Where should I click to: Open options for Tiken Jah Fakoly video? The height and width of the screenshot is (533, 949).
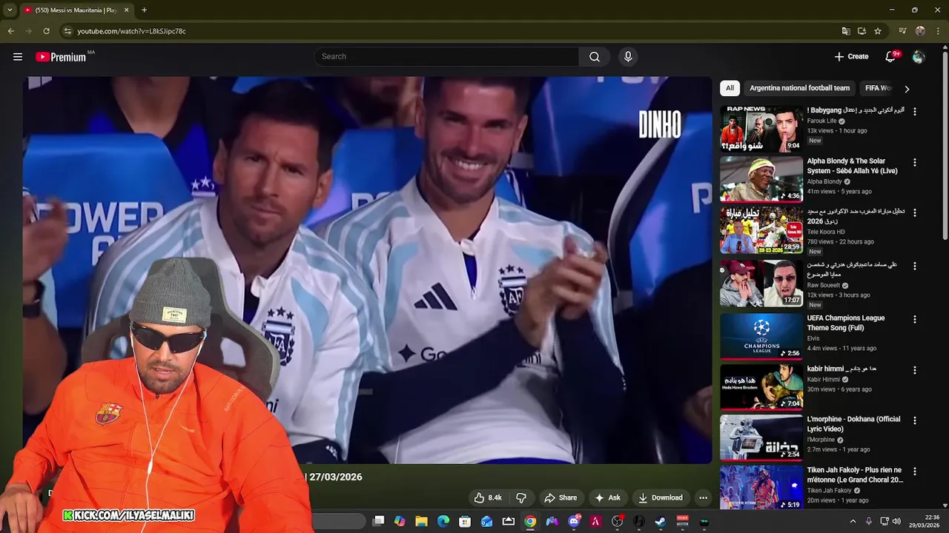click(x=914, y=471)
